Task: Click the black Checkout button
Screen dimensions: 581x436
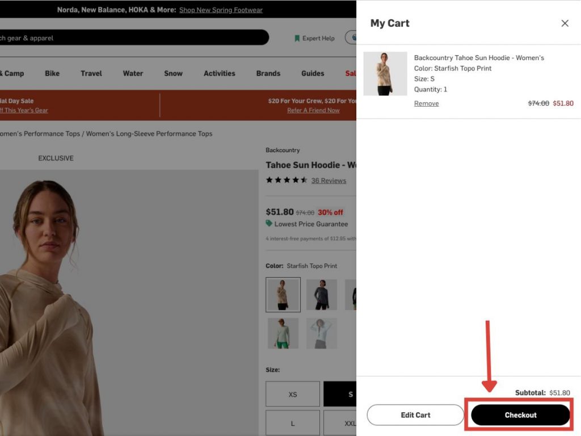Action: pyautogui.click(x=520, y=415)
